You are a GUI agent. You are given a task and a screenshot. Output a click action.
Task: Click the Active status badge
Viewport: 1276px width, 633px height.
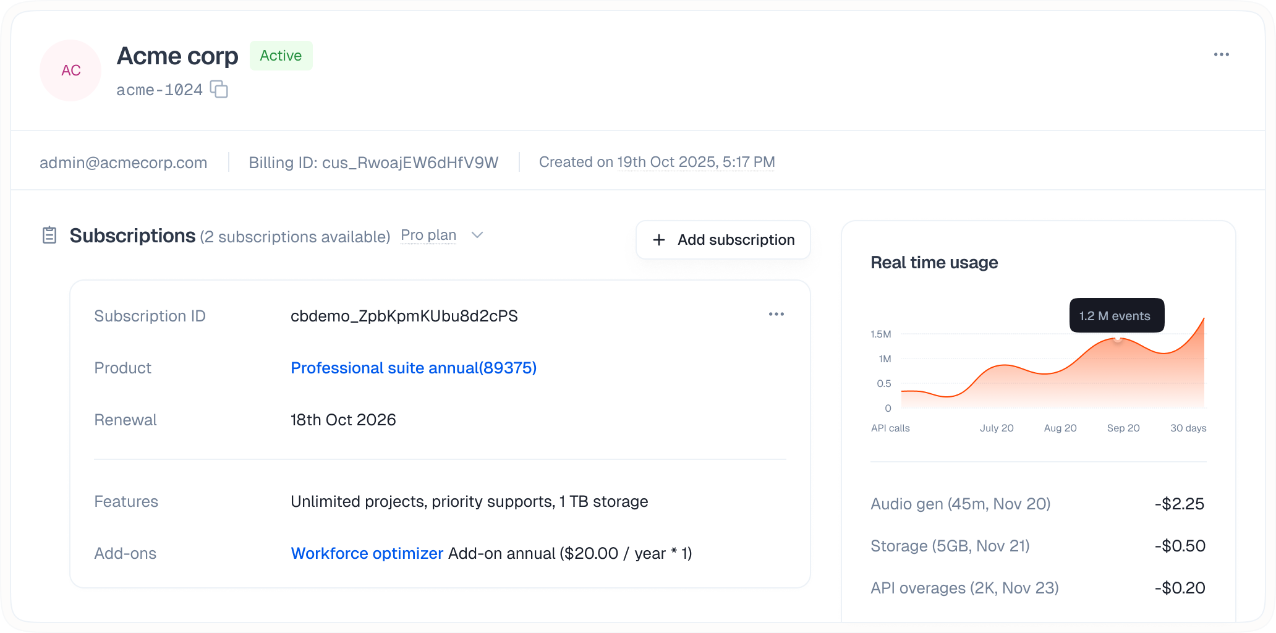(x=281, y=55)
